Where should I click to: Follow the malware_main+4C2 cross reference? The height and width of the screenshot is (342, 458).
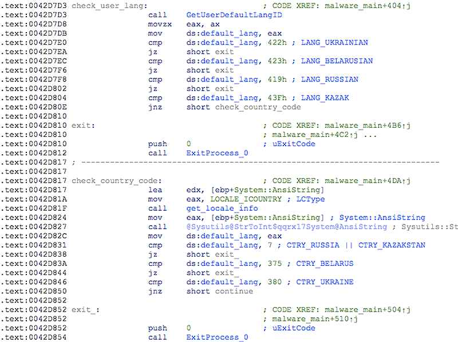pos(315,135)
